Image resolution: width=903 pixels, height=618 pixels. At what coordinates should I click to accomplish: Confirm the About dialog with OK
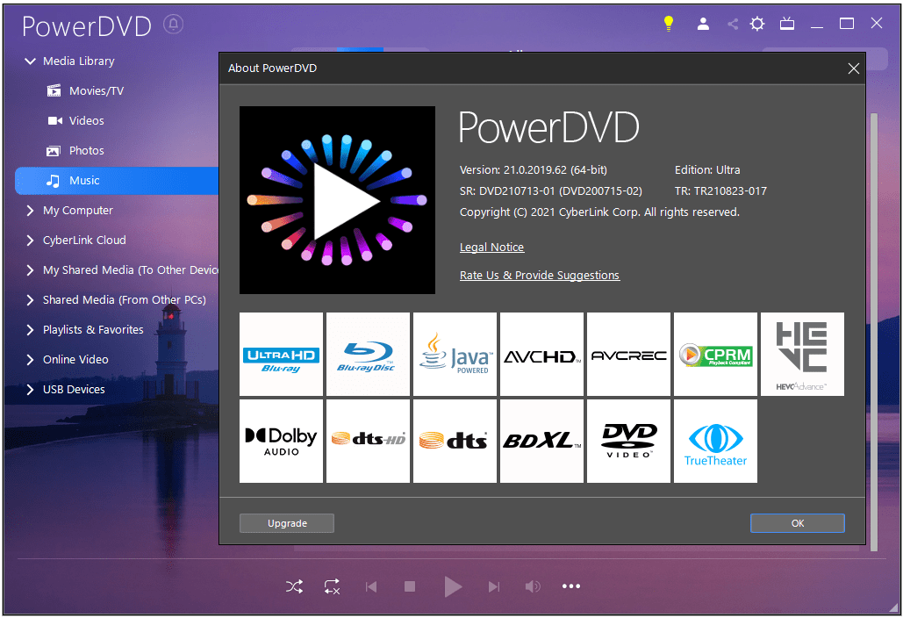[x=798, y=523]
